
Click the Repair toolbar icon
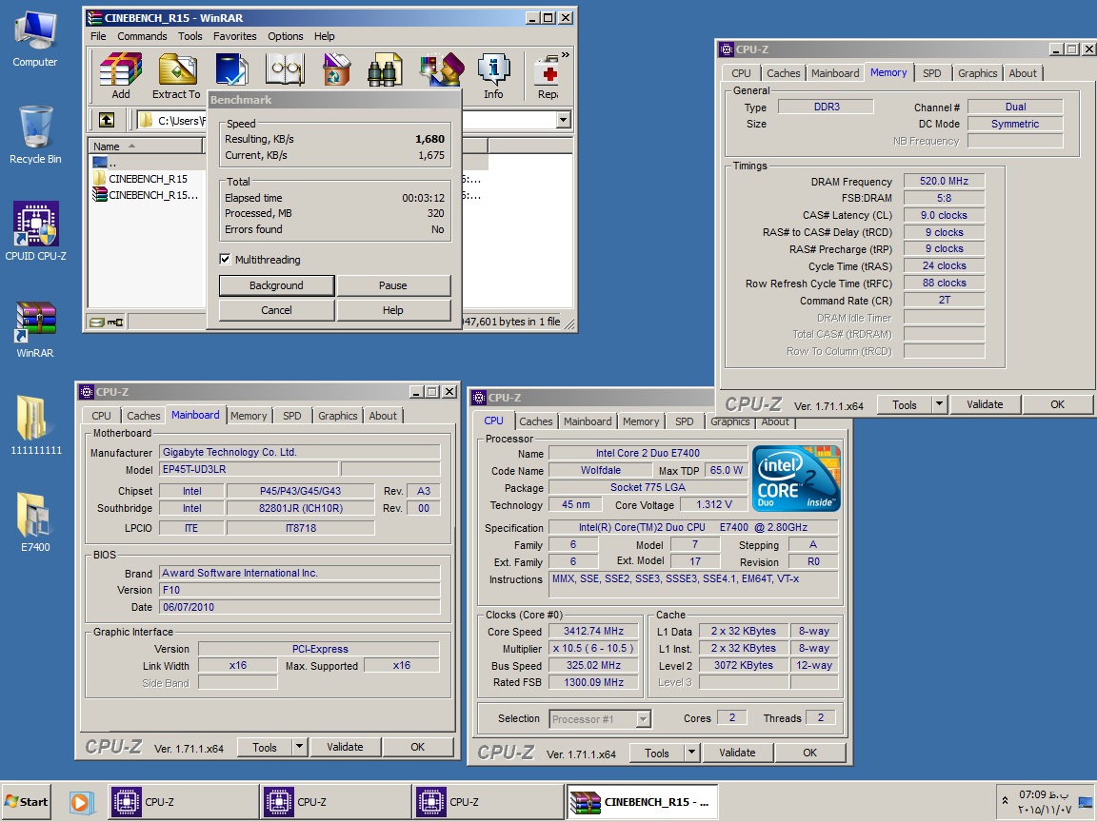(x=548, y=75)
